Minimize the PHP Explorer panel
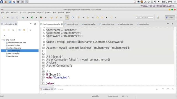177x99 pixels. coord(31,24)
